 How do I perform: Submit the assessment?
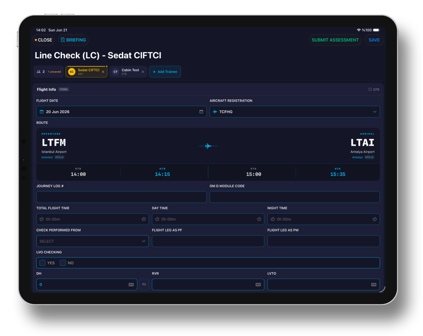pos(335,40)
